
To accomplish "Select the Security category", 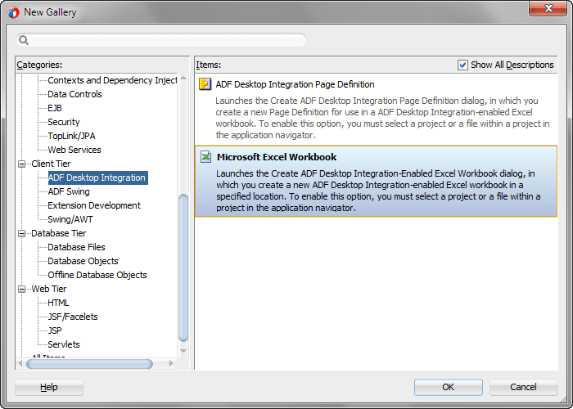I will point(64,122).
